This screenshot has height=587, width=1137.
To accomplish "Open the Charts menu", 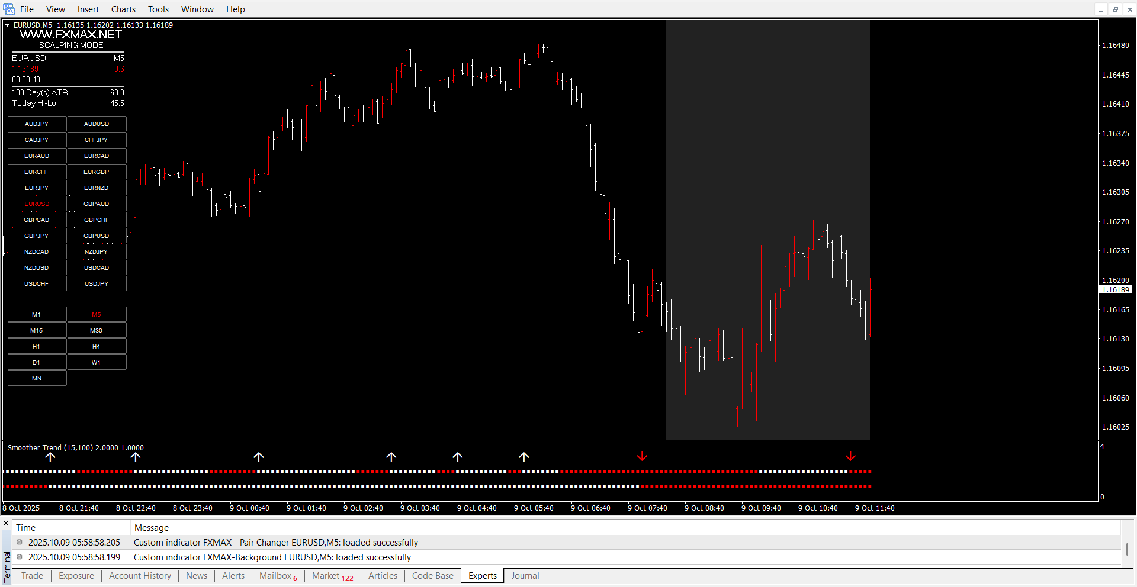I will point(123,9).
